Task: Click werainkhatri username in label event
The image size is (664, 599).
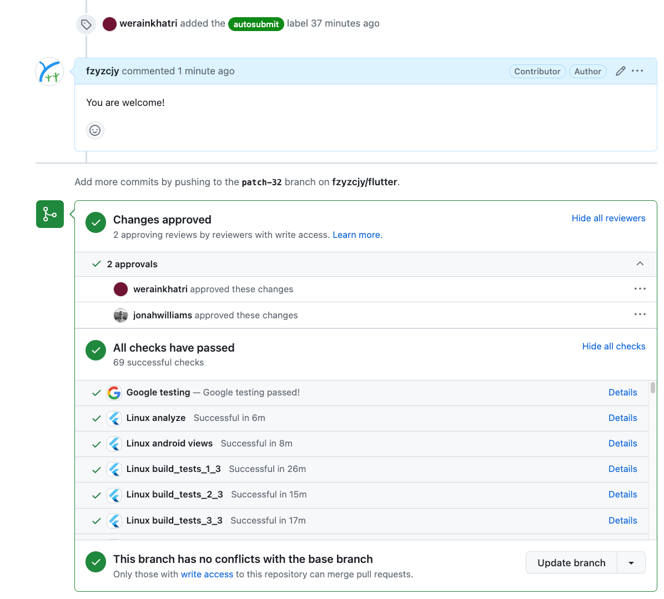Action: (148, 23)
